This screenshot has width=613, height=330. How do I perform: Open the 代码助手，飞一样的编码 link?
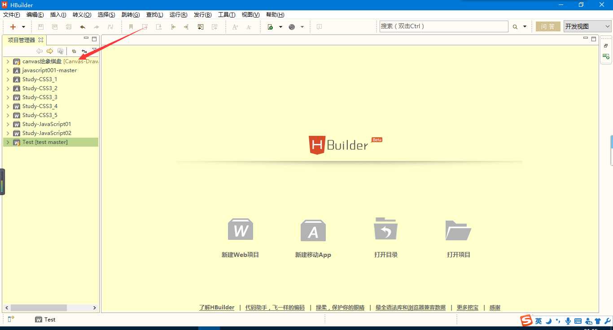point(275,308)
